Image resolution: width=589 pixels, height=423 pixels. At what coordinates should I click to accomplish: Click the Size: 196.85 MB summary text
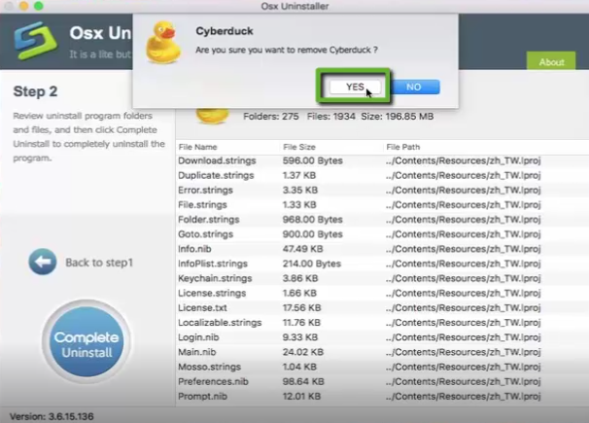pos(398,117)
